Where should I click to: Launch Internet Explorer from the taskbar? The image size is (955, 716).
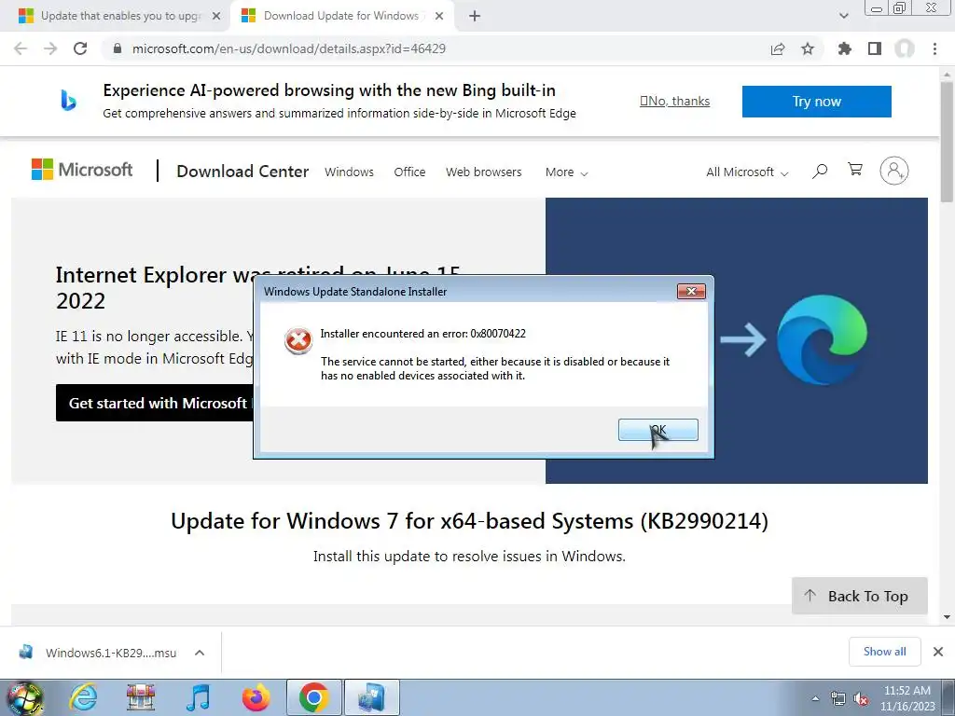[x=83, y=697]
